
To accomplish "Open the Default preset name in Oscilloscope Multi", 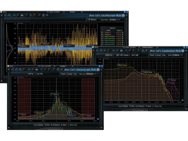I will coord(73,12).
